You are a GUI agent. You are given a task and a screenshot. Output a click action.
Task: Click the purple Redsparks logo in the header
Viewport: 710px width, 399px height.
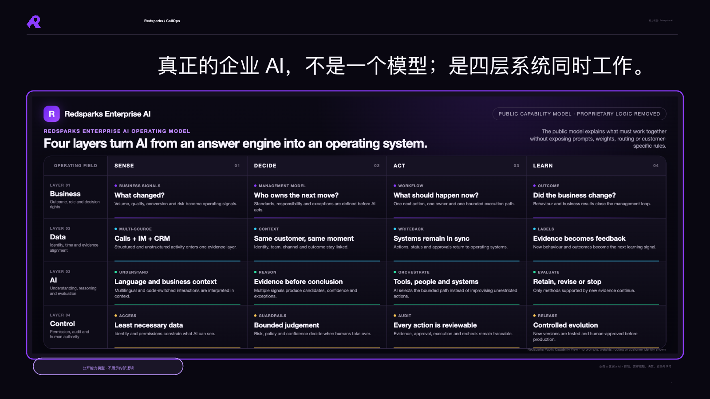34,22
